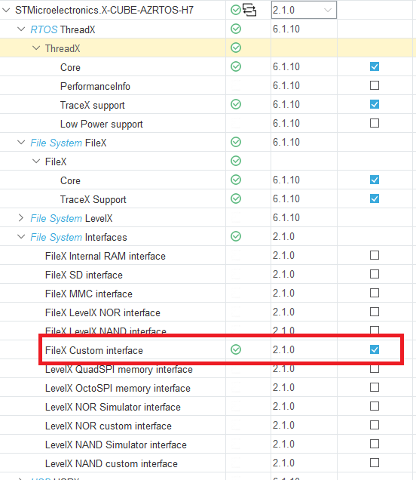Collapse the FileX subgroup chevron
The width and height of the screenshot is (416, 480).
pyautogui.click(x=36, y=161)
